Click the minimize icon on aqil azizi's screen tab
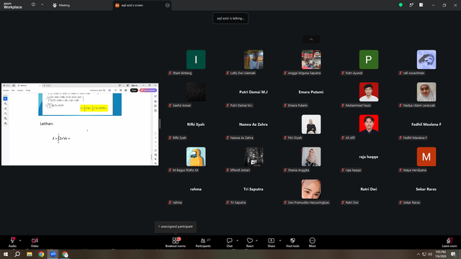The height and width of the screenshot is (259, 461). (x=168, y=5)
